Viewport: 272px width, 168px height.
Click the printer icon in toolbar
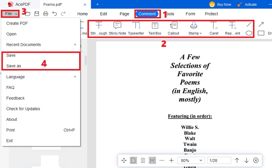tap(46, 14)
